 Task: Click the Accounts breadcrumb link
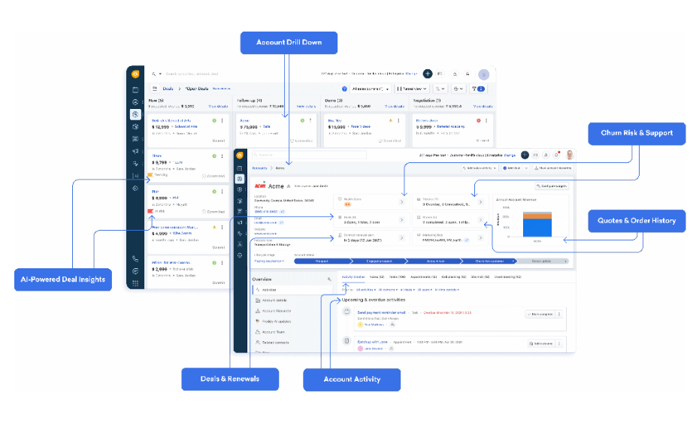coord(259,168)
